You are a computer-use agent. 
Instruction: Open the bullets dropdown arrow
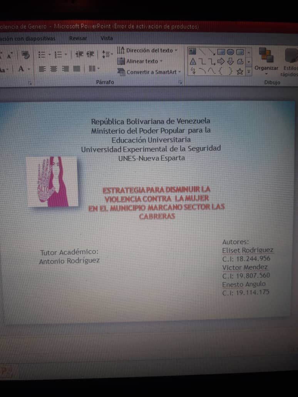pos(49,55)
